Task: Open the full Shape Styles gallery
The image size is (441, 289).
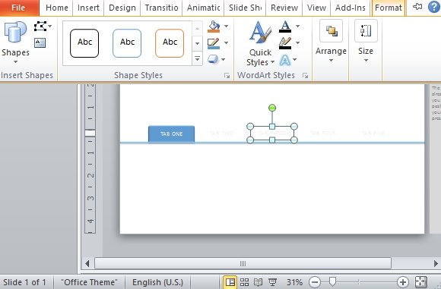Action: pos(198,59)
